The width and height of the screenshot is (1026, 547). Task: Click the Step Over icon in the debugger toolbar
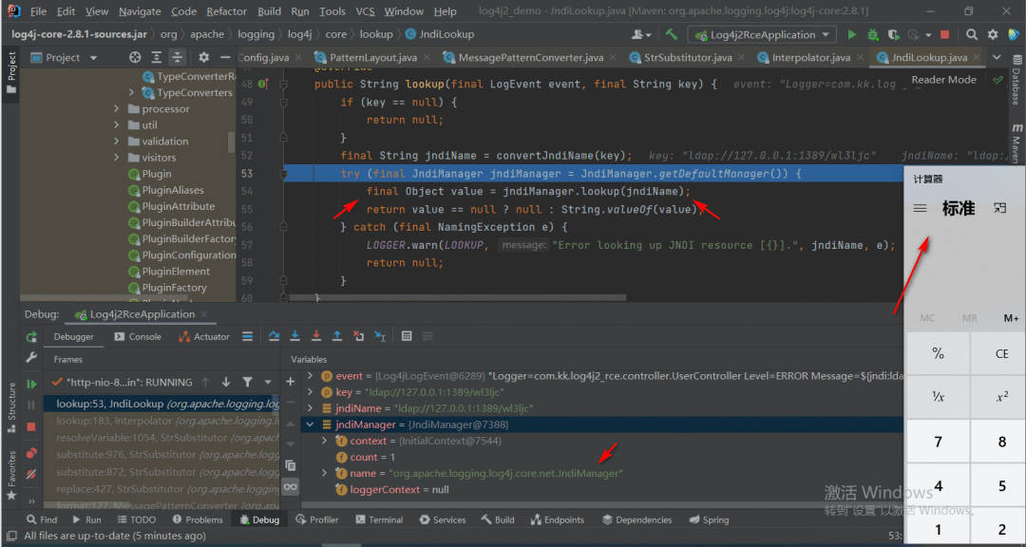click(275, 336)
